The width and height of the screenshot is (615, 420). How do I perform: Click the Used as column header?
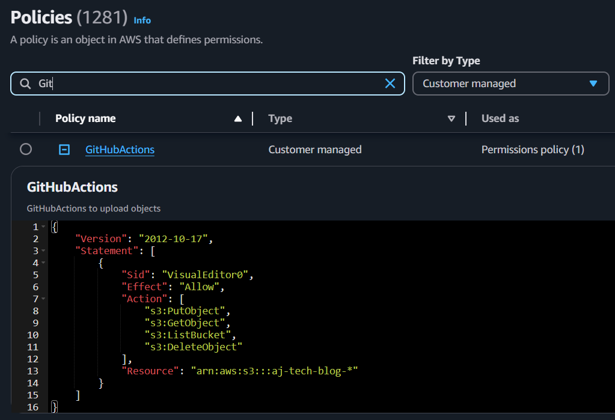click(500, 118)
